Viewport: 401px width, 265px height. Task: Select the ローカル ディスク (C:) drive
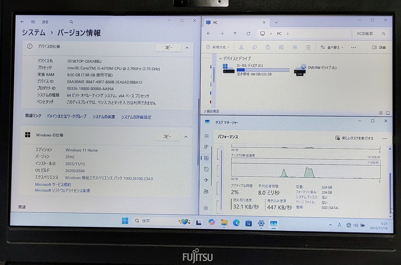(x=256, y=70)
